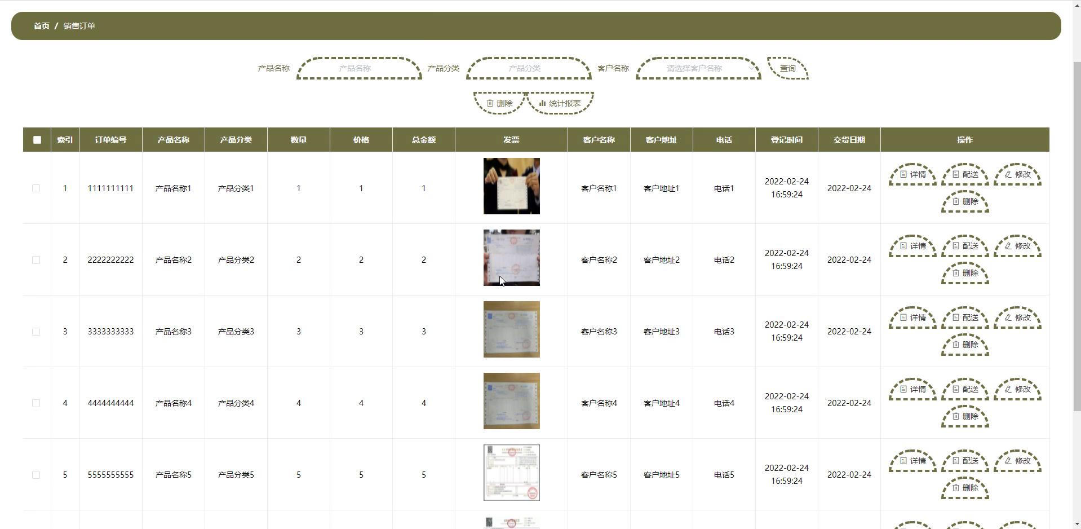The image size is (1081, 529).
Task: Click 修改 button for order 1111111111
Action: (x=1017, y=174)
